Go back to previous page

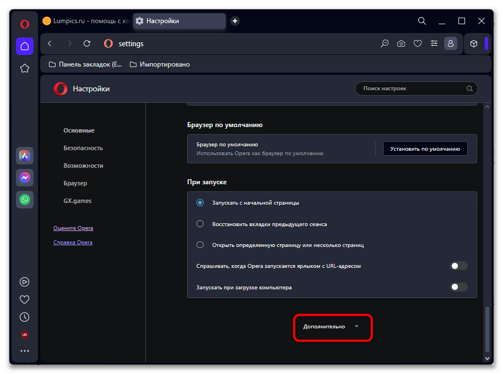click(50, 43)
